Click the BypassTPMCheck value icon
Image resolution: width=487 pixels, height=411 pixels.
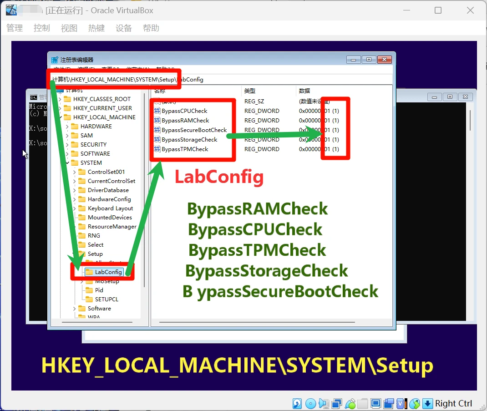[x=157, y=149]
